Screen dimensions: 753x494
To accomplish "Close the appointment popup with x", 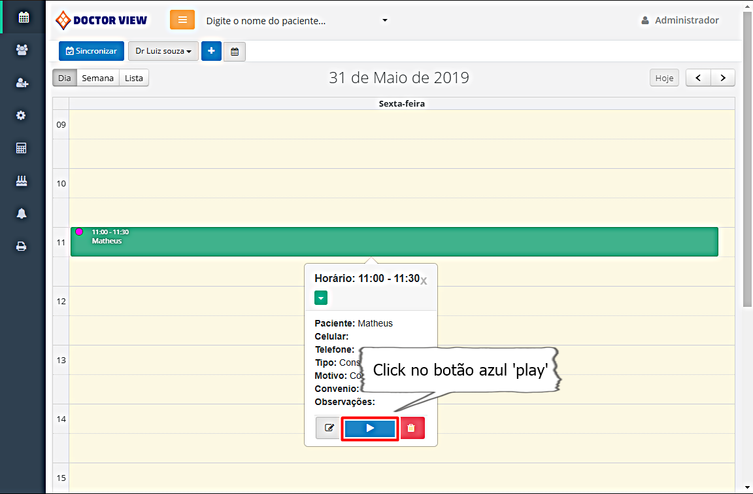I will tap(424, 281).
